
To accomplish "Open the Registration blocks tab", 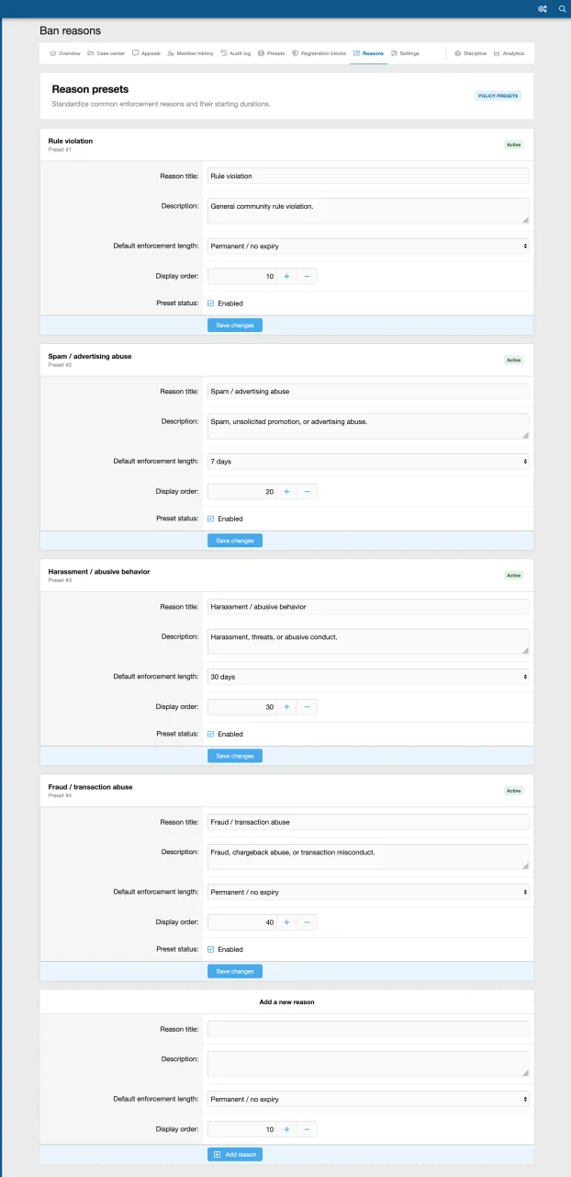I will point(319,53).
